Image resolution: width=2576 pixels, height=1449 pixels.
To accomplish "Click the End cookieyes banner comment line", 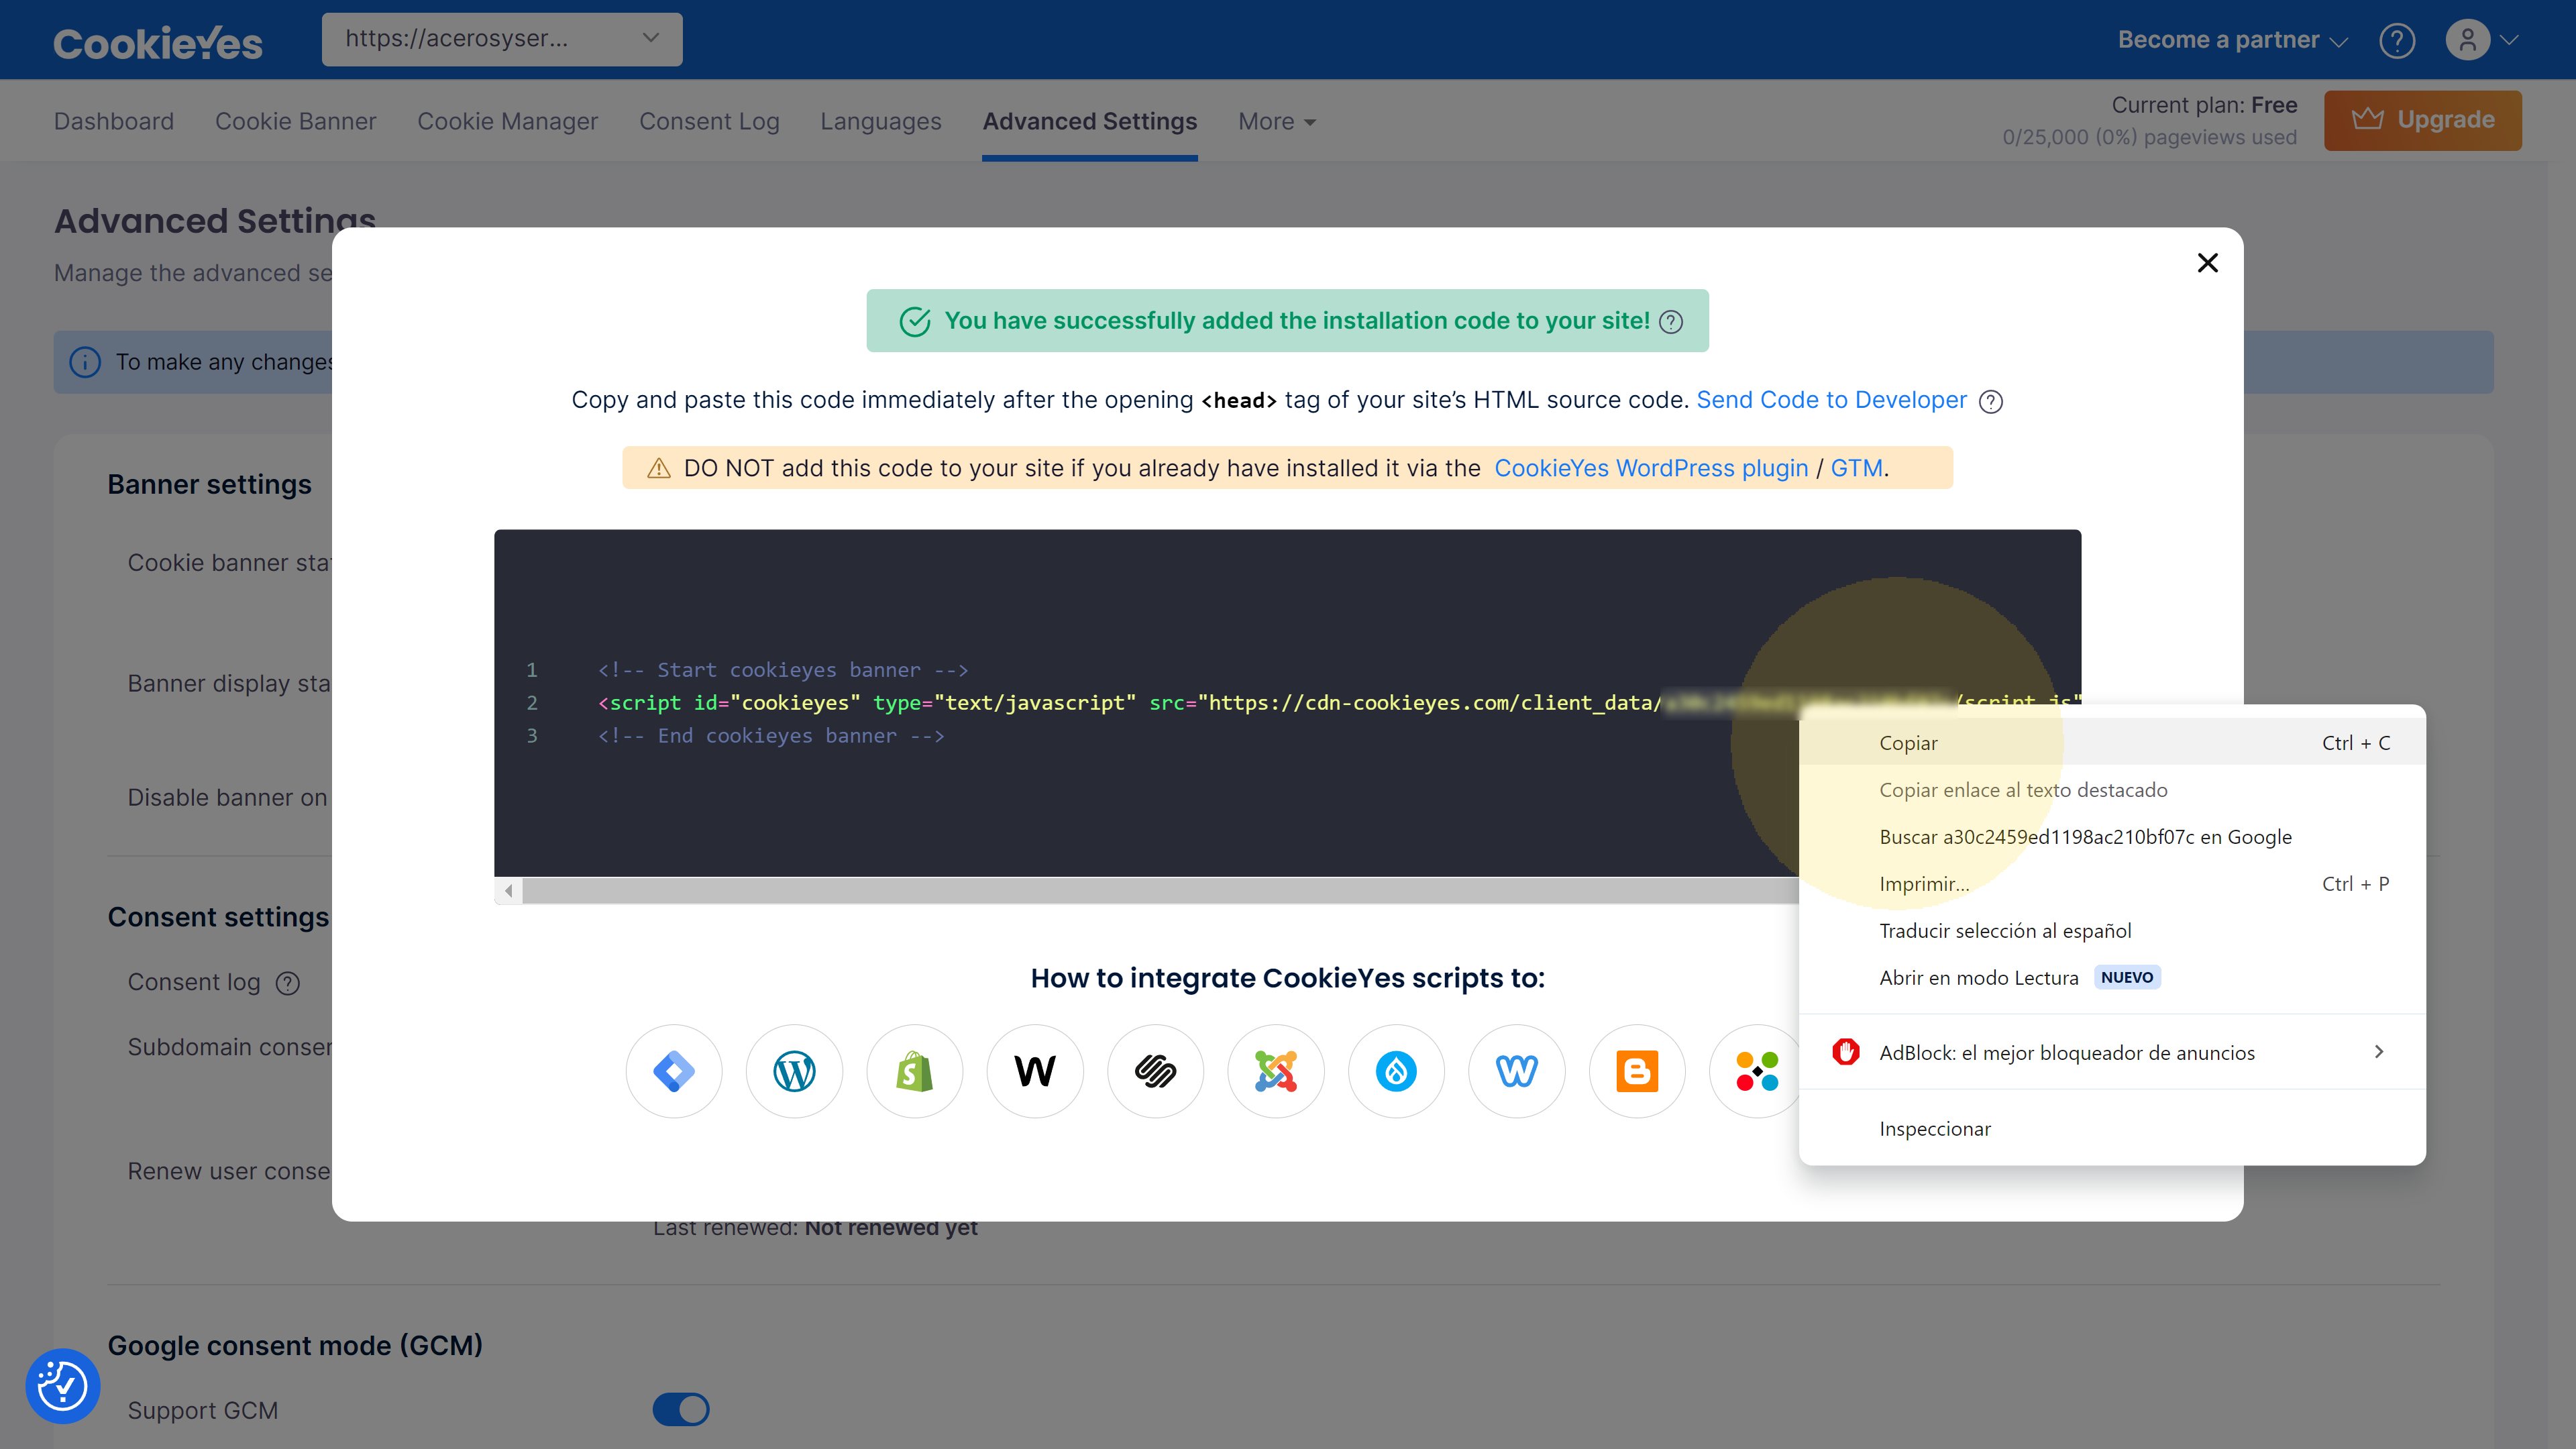I will point(771,736).
